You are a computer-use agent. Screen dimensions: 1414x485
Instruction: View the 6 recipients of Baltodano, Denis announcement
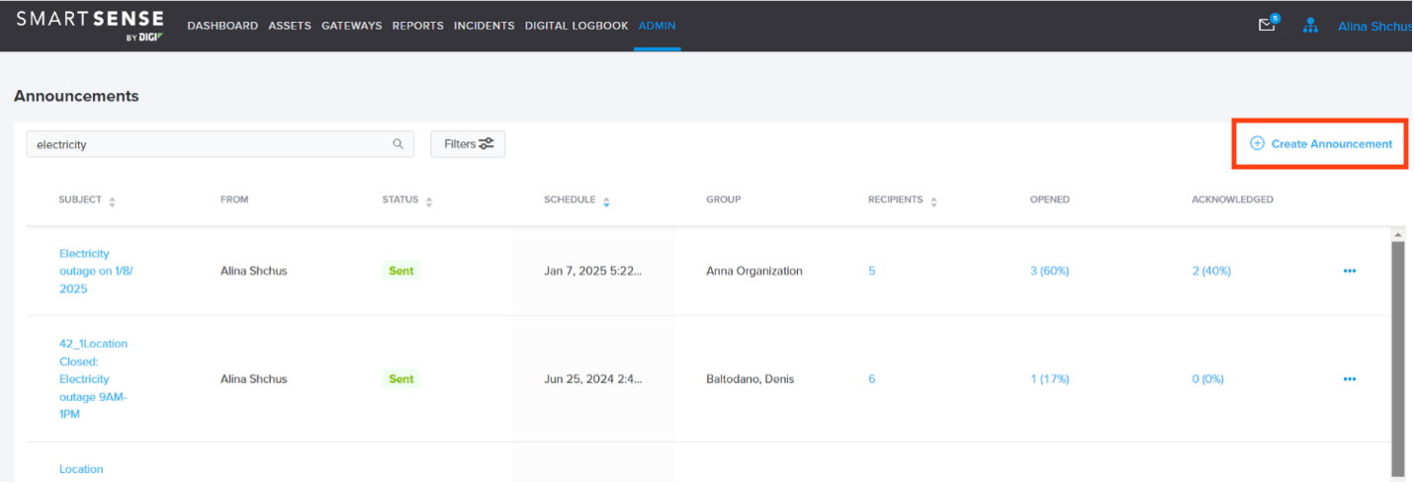click(x=871, y=378)
